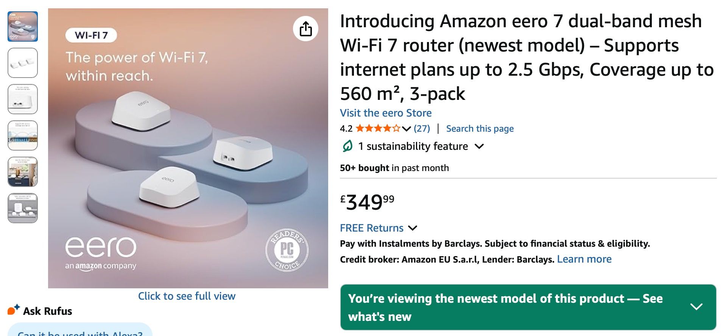Click the green sustainability leaf icon
The width and height of the screenshot is (726, 336).
click(347, 146)
